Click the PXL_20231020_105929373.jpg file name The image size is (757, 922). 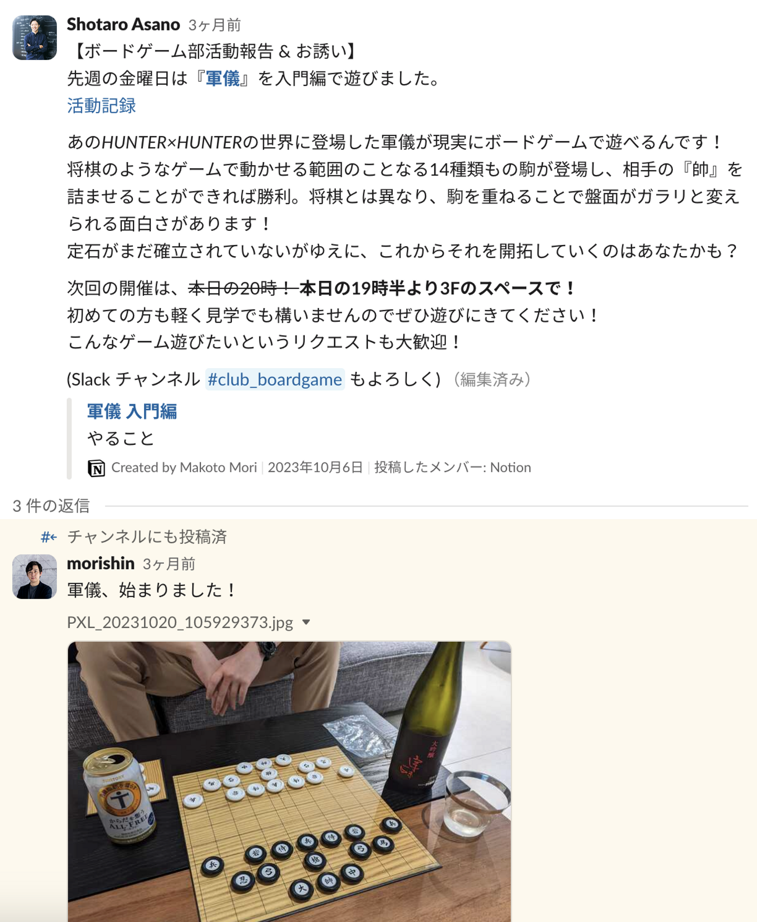point(180,623)
